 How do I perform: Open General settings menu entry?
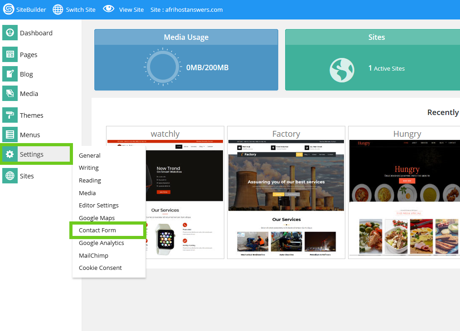[x=90, y=155]
